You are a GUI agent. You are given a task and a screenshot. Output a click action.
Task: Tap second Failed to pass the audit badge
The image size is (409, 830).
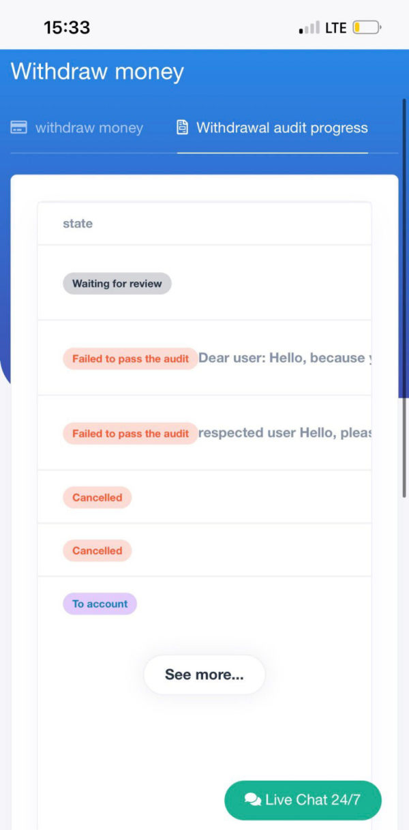click(x=130, y=434)
